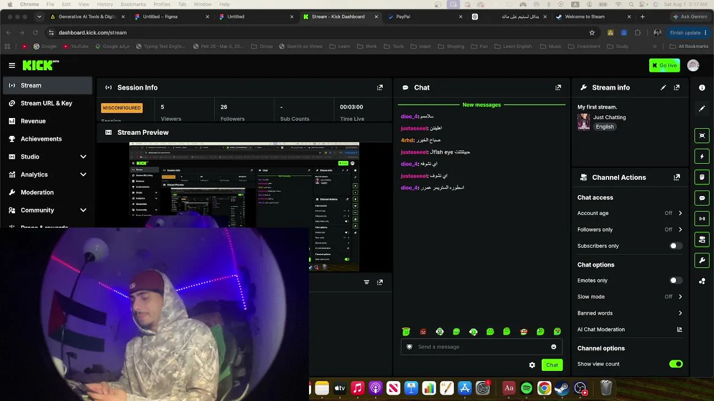The width and height of the screenshot is (714, 401).
Task: Open Banned words settings chevron
Action: click(680, 313)
